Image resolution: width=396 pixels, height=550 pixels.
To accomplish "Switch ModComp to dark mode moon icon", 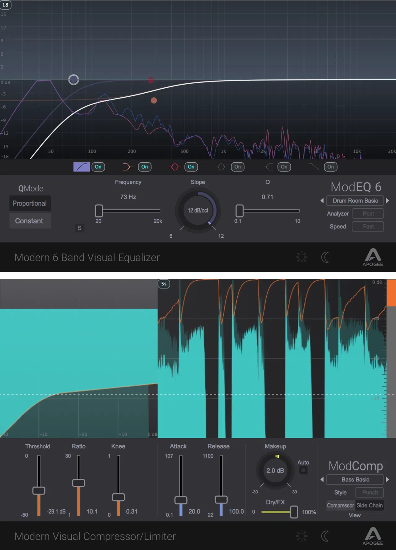I will [325, 536].
